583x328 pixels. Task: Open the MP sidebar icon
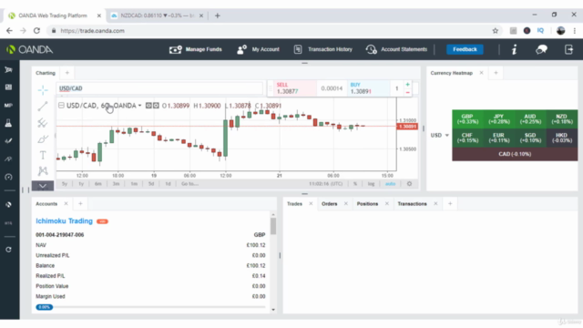[x=8, y=106]
